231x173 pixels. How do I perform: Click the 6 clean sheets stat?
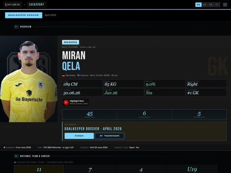pyautogui.click(x=145, y=114)
